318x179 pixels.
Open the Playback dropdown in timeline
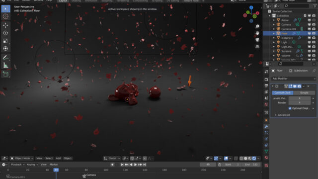17,165
